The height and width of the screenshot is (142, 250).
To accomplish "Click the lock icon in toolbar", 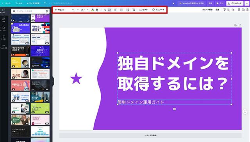I will pos(239,10).
